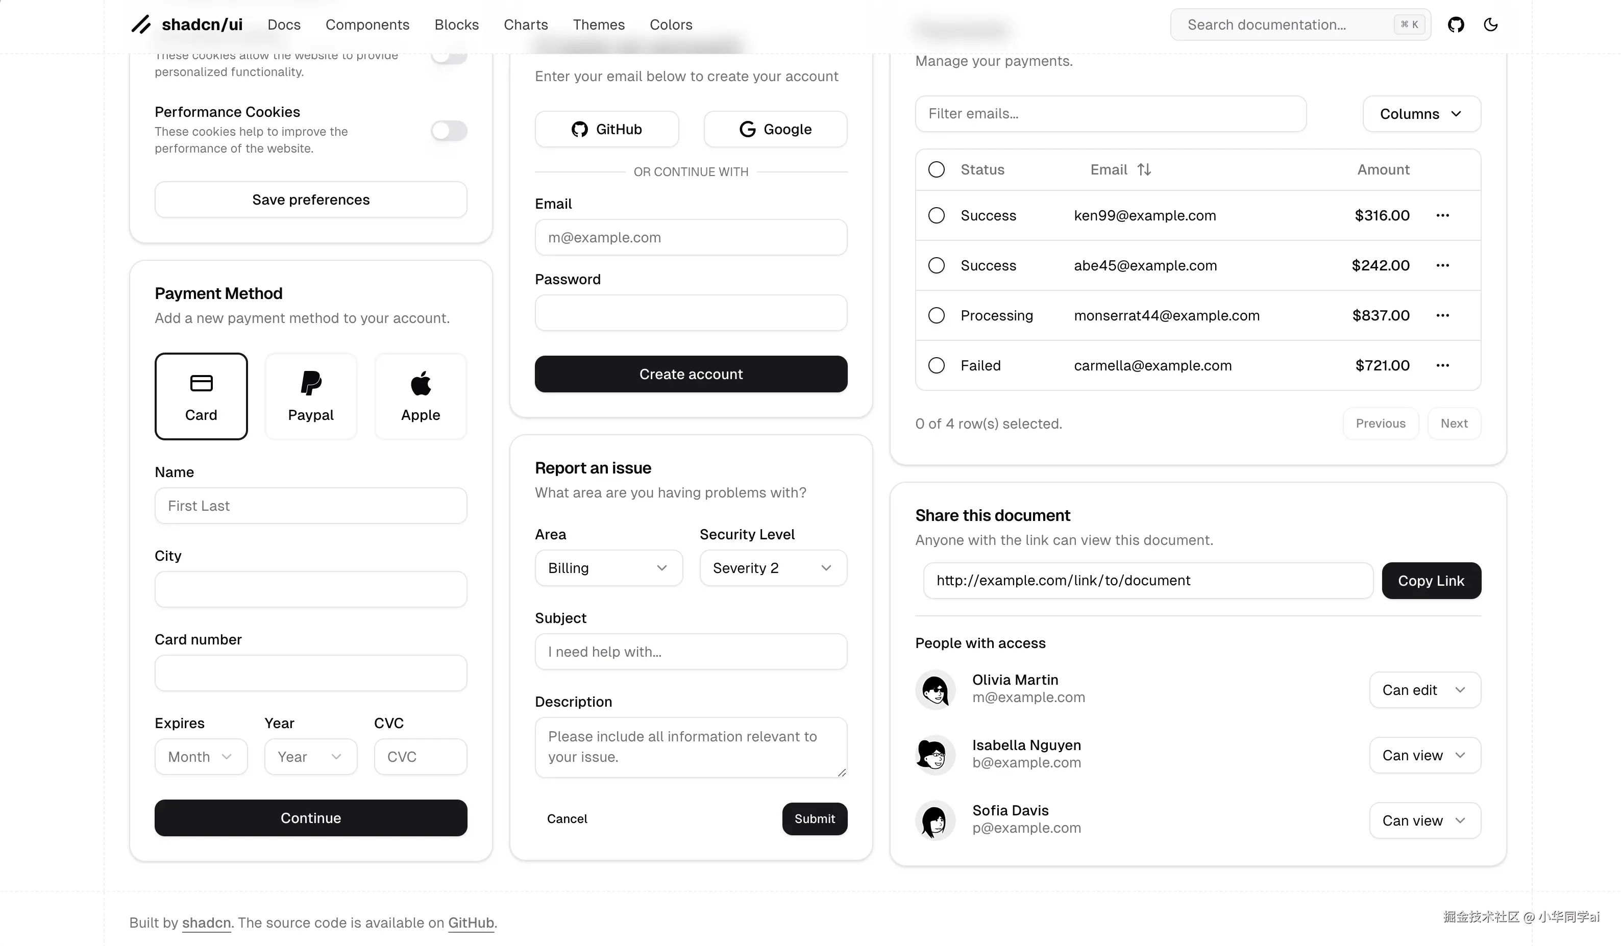Enable the Performance Cookies switch
Screen dimensions: 1622x946
point(449,131)
